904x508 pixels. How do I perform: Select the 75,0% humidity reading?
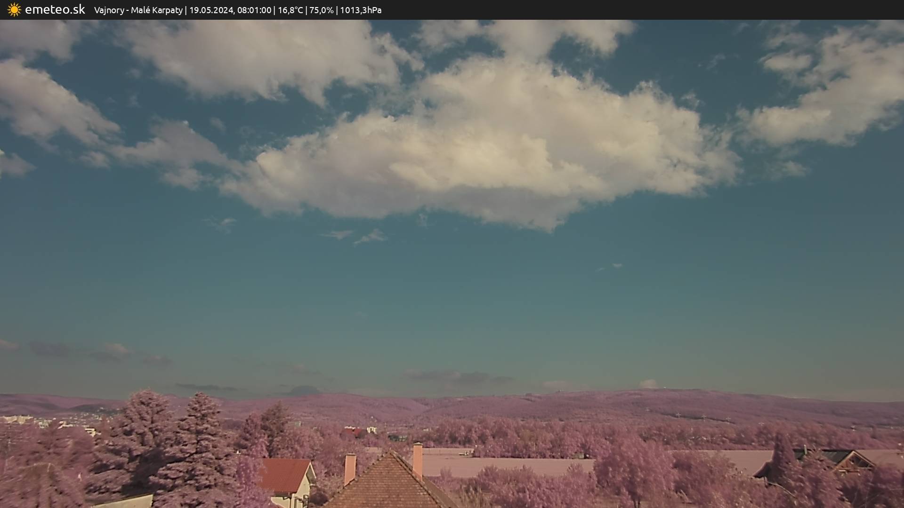(x=321, y=10)
